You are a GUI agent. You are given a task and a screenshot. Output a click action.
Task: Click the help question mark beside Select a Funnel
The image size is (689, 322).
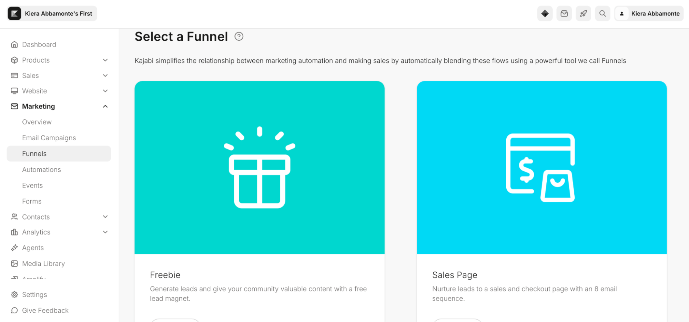[x=239, y=36]
